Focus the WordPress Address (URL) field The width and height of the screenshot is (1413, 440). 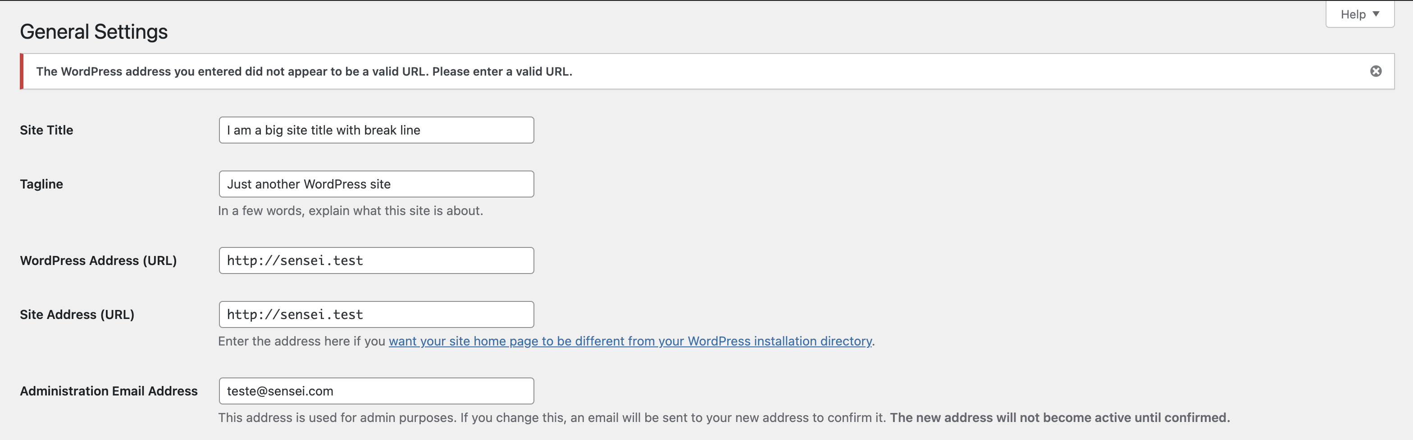tap(376, 260)
